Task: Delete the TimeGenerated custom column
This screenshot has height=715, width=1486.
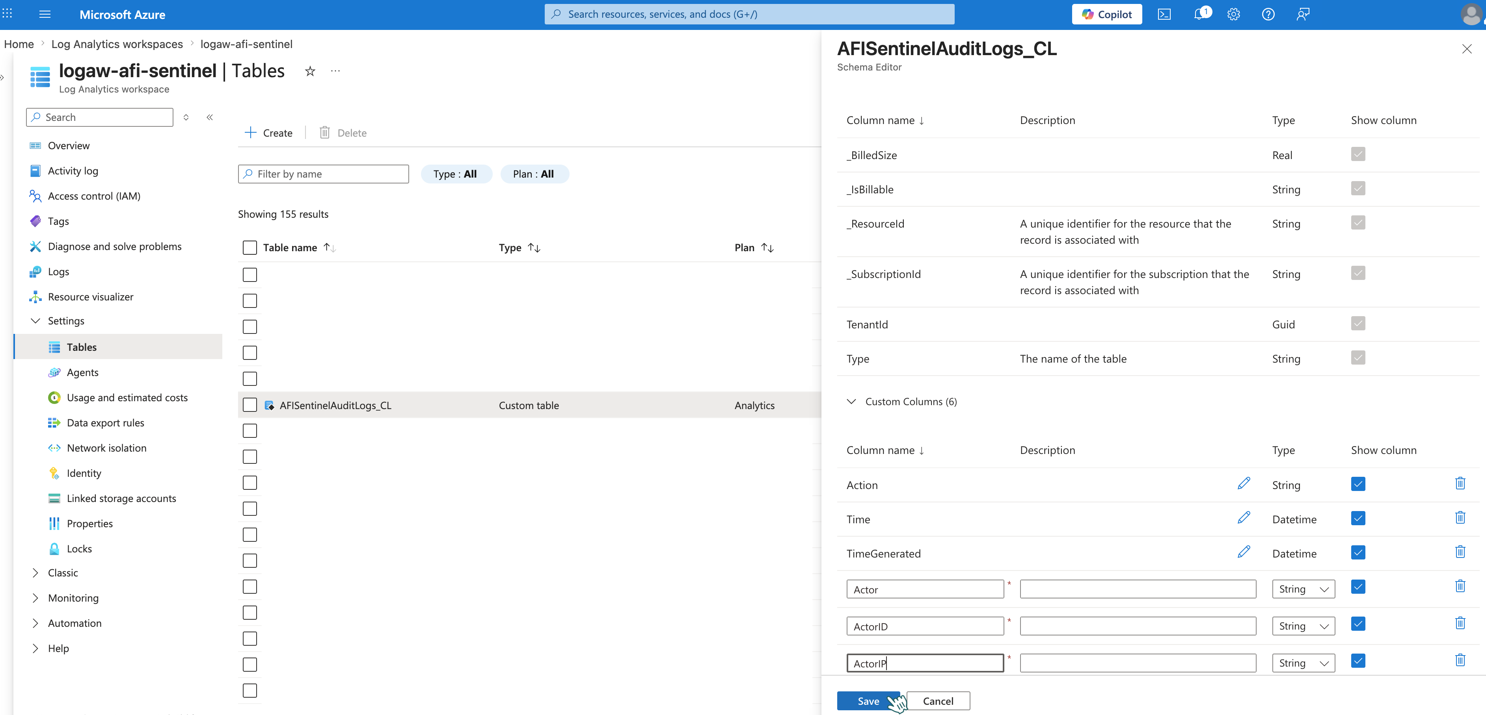Action: click(1460, 552)
